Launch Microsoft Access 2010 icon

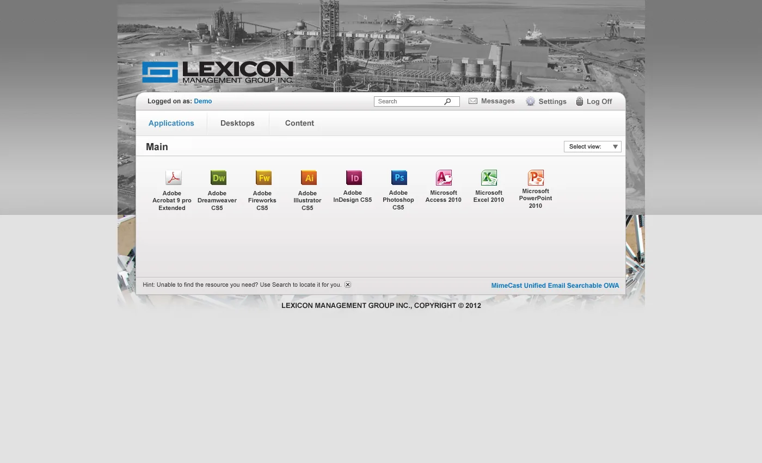pos(444,178)
